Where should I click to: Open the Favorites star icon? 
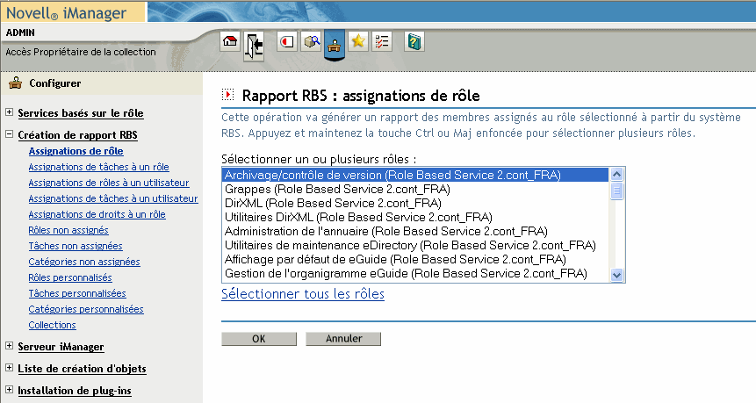357,41
